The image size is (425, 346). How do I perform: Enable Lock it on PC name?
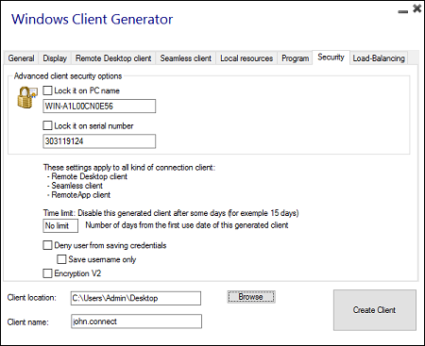point(47,91)
